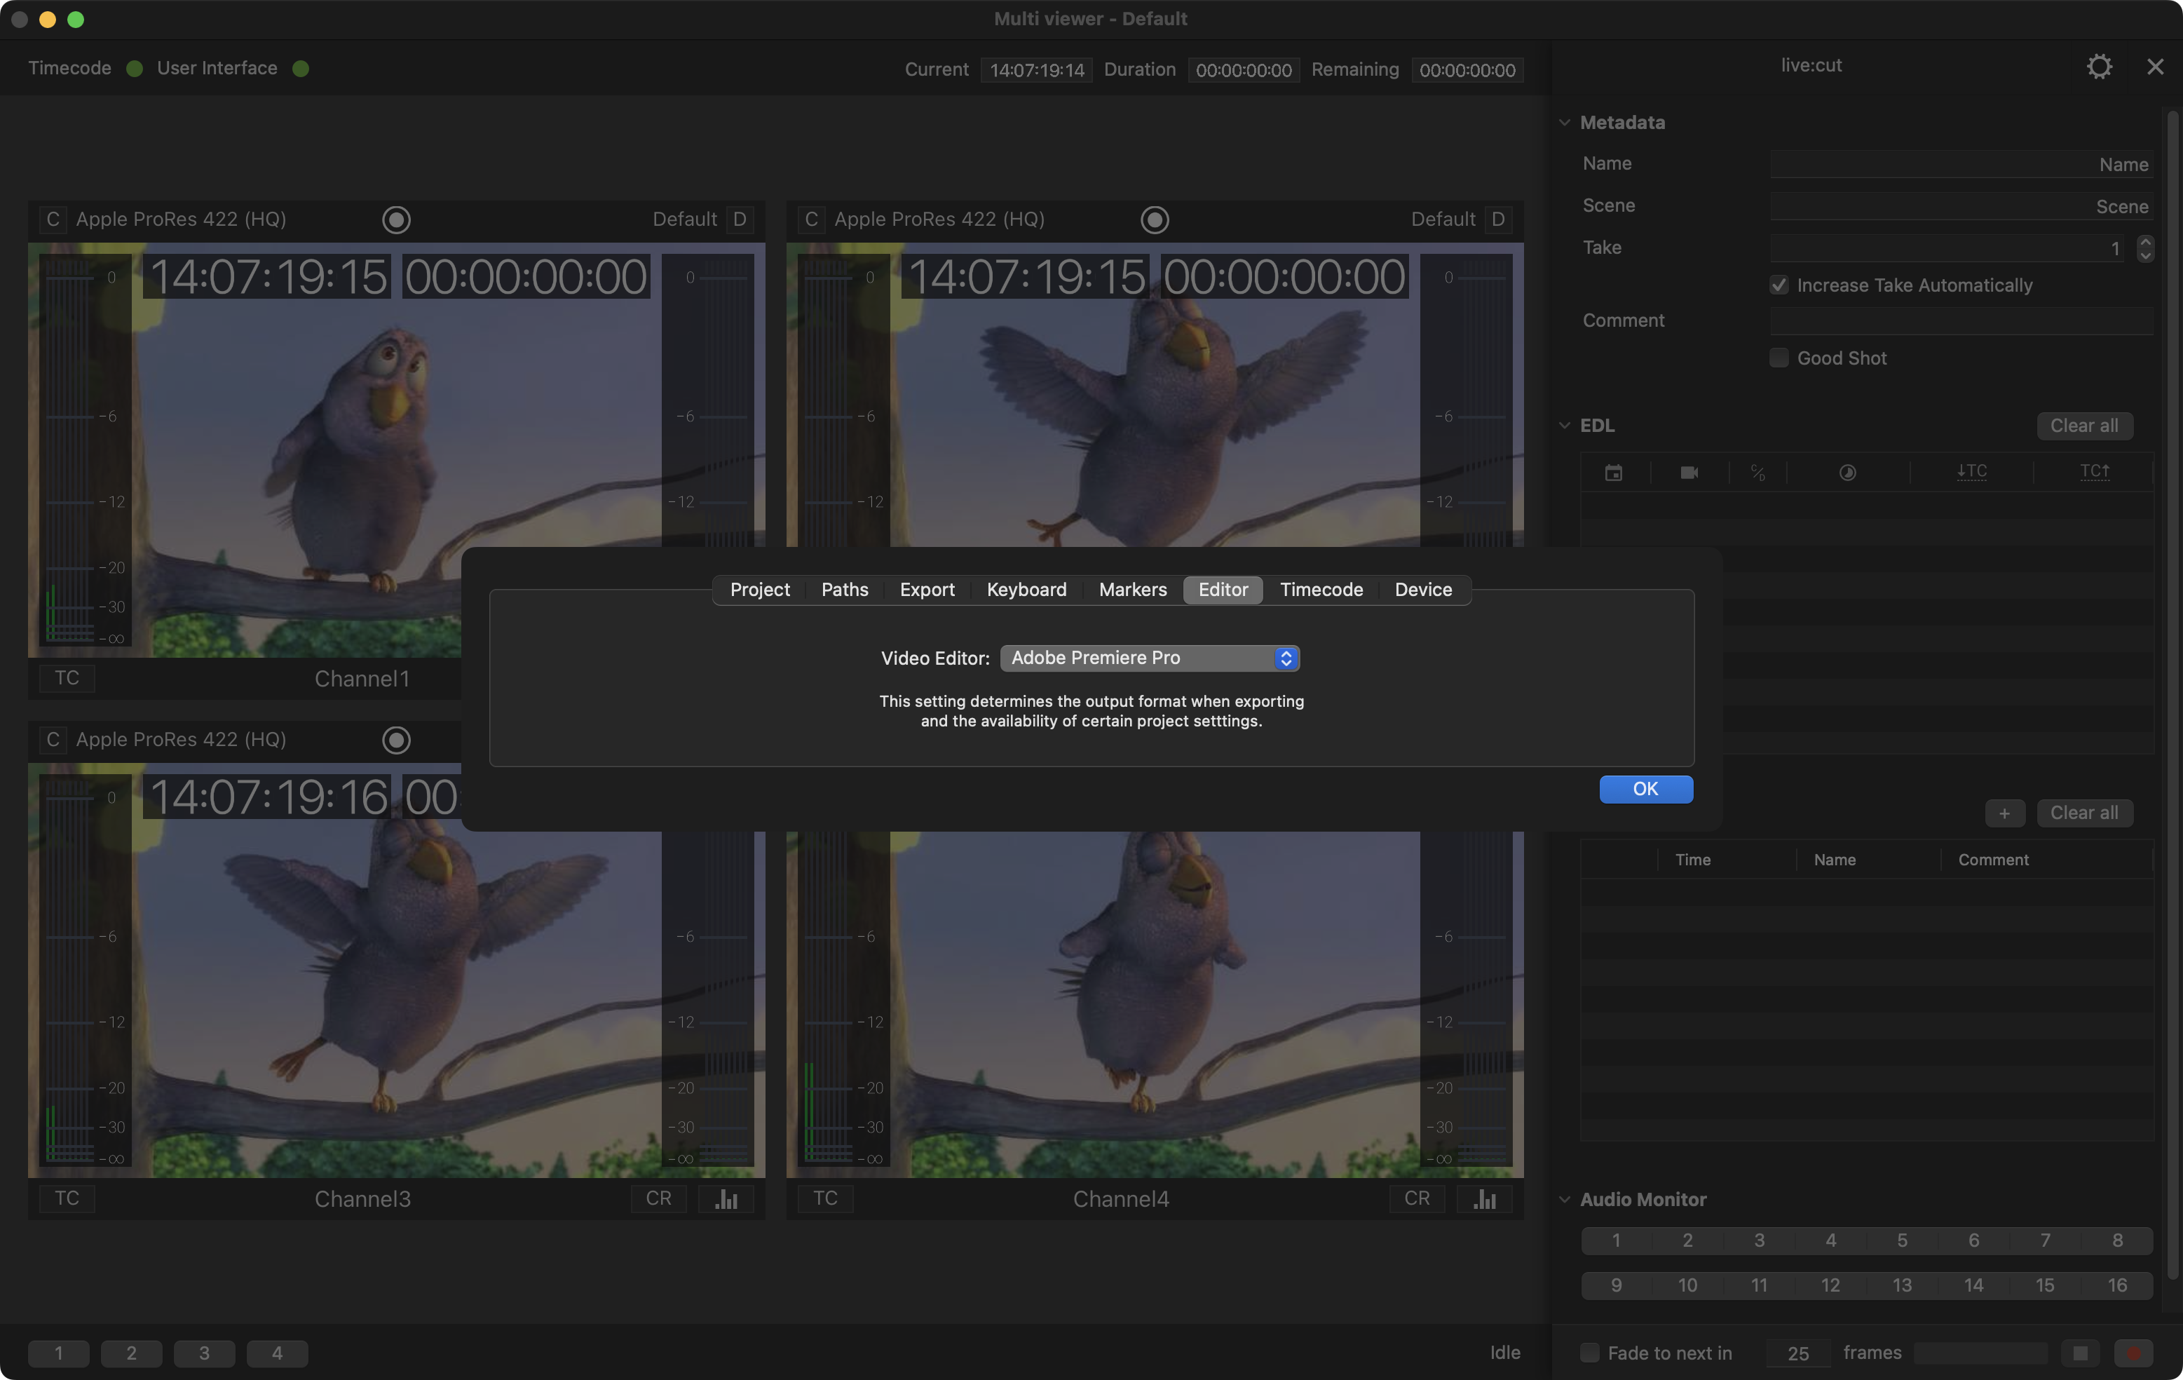This screenshot has height=1380, width=2183.
Task: Click the fade frames field showing 25
Action: coord(1797,1353)
